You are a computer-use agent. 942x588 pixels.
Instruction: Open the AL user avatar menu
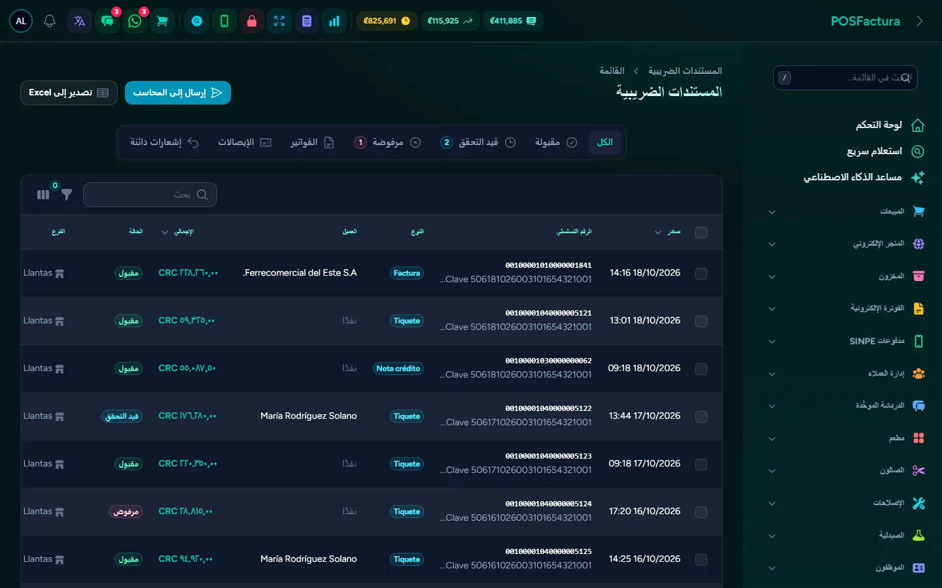(21, 21)
